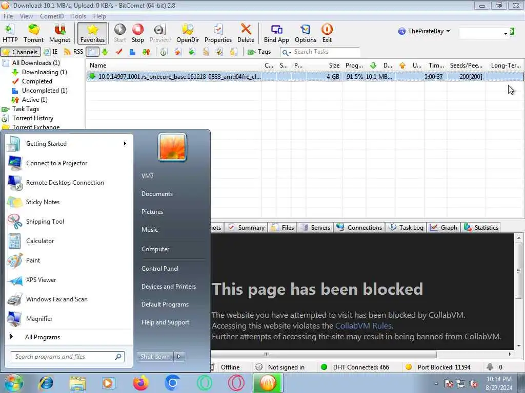Open the Help menu
Screen dimensions: 525x393
(99, 16)
